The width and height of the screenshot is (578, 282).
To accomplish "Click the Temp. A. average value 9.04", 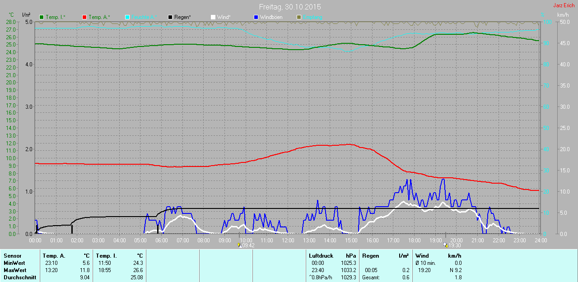I will 84,277.
